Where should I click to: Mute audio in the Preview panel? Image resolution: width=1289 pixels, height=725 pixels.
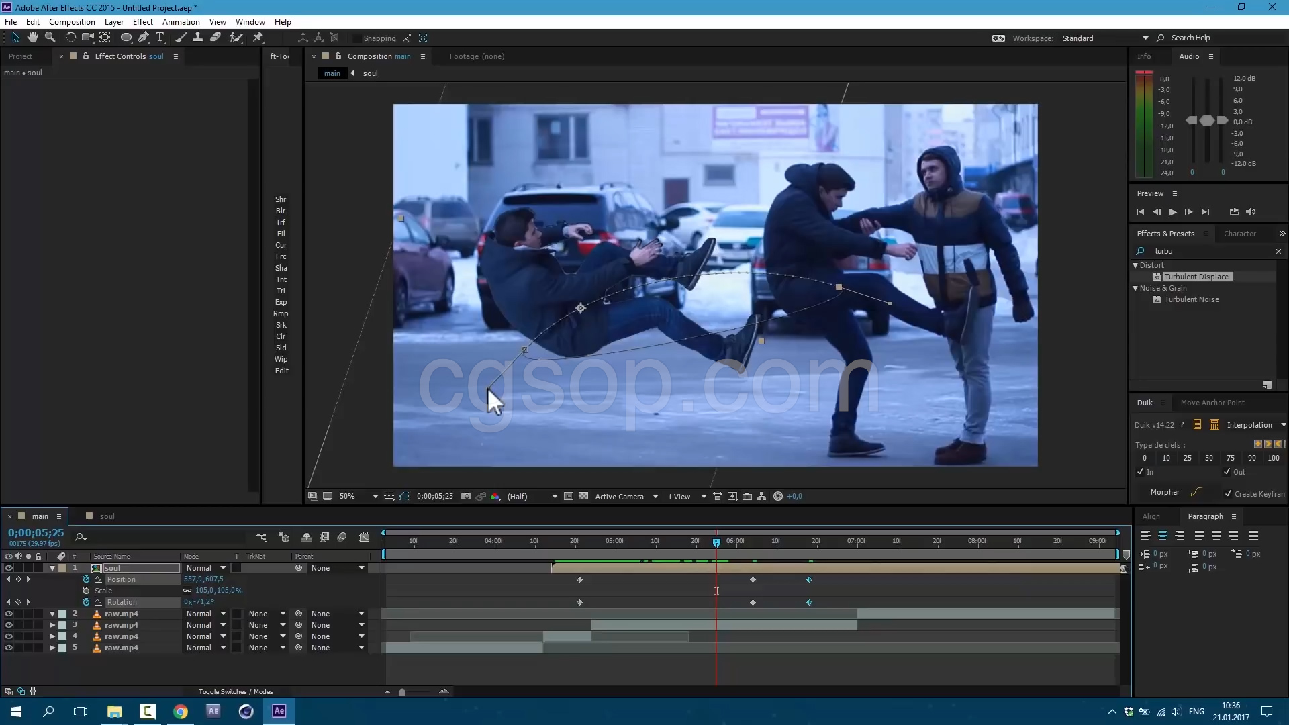1250,212
